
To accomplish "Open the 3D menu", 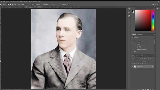I will pos(24,2).
